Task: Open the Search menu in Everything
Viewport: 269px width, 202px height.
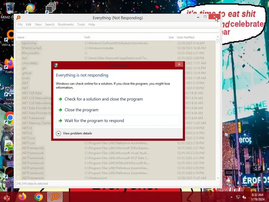Action: tap(50, 24)
